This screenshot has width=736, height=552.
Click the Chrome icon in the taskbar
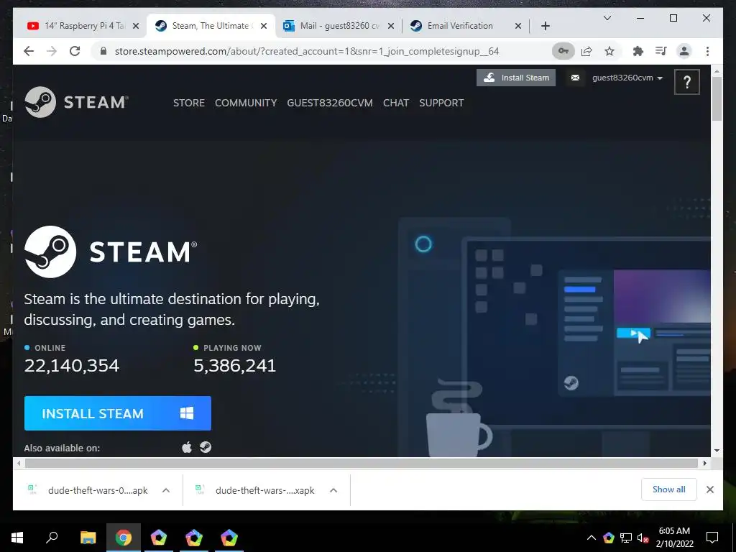pos(124,538)
